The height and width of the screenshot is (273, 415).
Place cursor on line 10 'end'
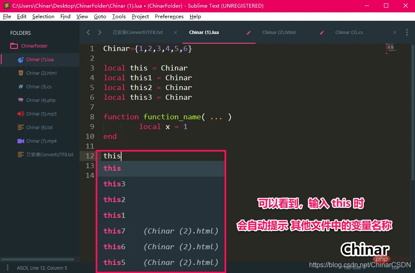[110, 136]
